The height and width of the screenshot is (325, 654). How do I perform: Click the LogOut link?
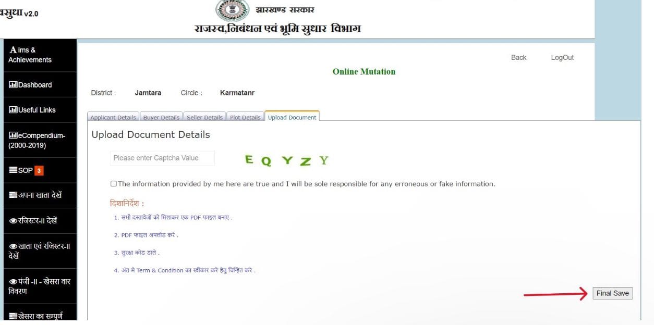tap(562, 57)
